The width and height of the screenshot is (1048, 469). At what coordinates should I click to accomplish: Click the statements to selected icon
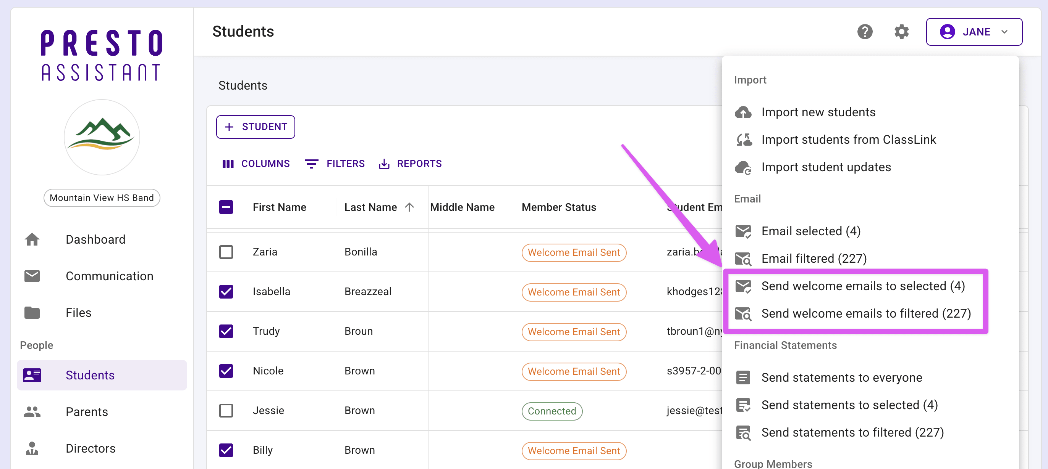743,405
